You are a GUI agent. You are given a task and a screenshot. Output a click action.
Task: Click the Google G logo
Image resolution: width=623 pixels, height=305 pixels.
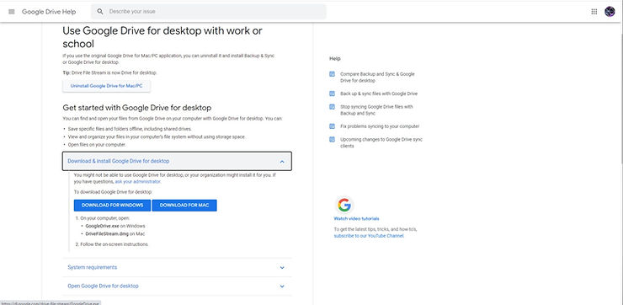pos(344,206)
